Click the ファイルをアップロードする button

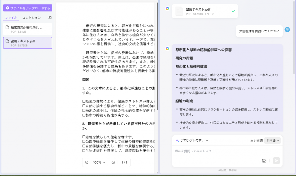click(27, 8)
